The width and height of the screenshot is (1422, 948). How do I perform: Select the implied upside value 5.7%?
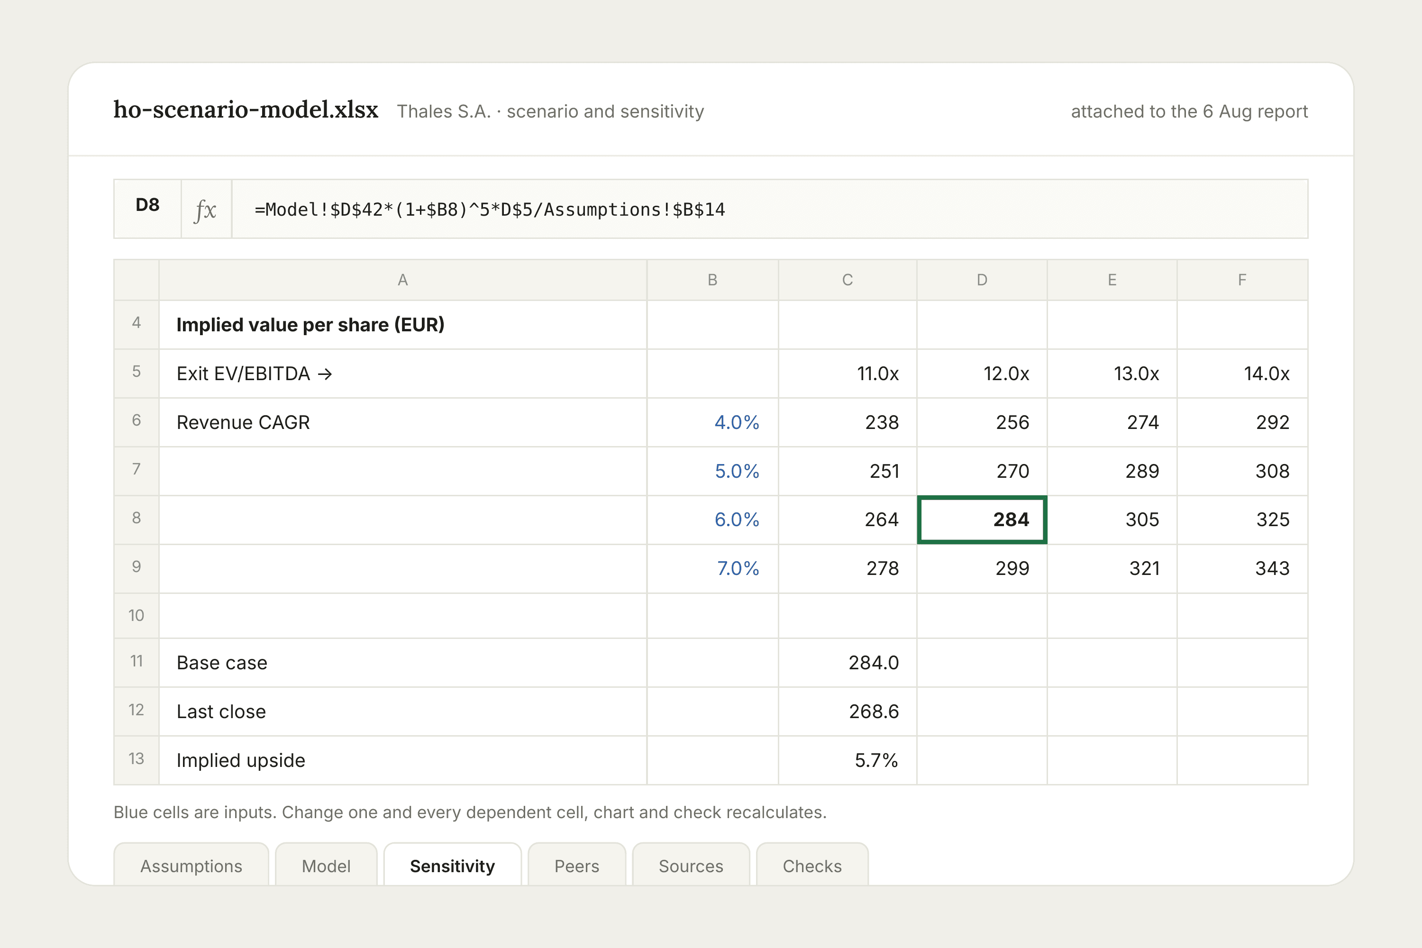point(848,760)
